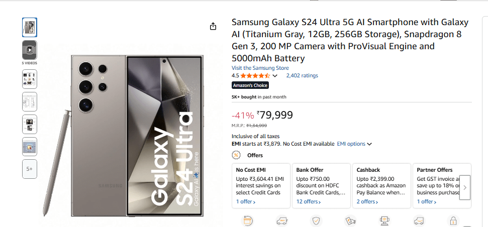The image size is (488, 227).
Task: Play the 5 videos thumbnail
Action: (29, 50)
